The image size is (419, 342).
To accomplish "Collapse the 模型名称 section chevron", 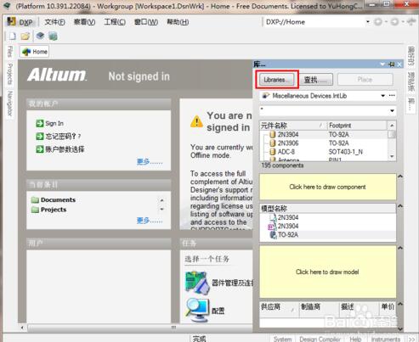I will (x=400, y=206).
